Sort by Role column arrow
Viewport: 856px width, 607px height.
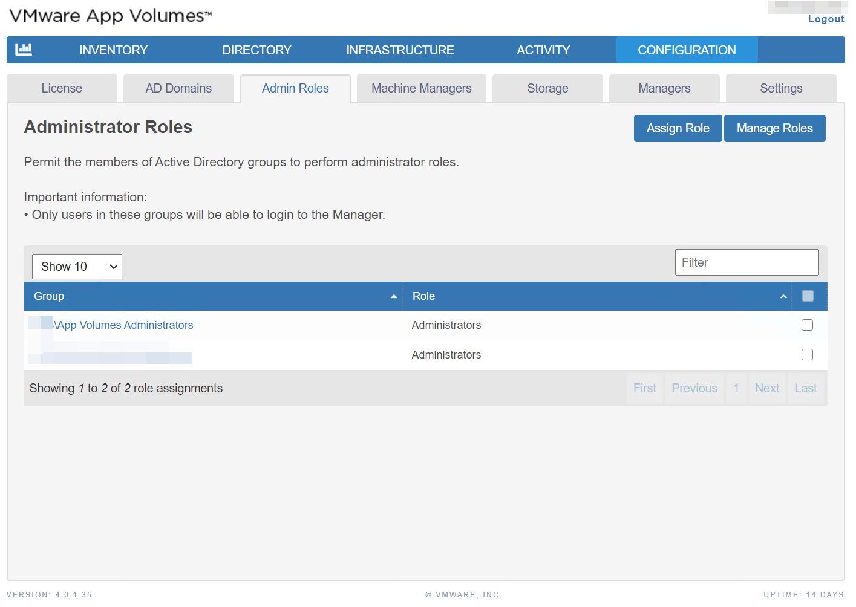pyautogui.click(x=783, y=296)
